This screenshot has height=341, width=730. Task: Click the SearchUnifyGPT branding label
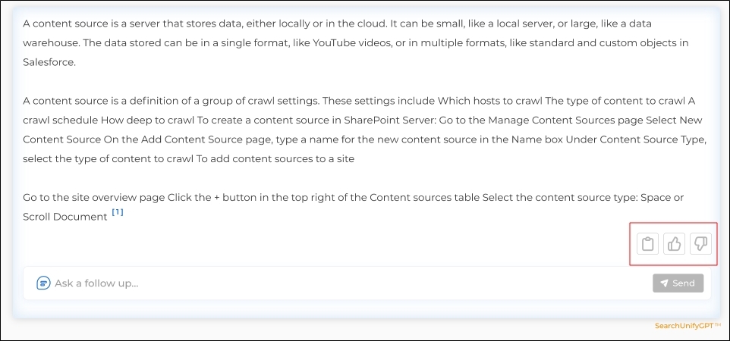point(688,326)
